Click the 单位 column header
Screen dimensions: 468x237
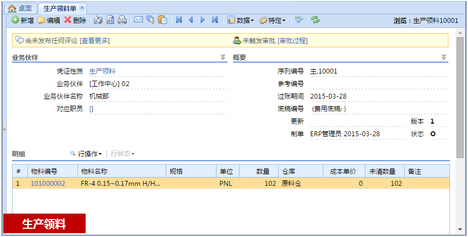[228, 172]
